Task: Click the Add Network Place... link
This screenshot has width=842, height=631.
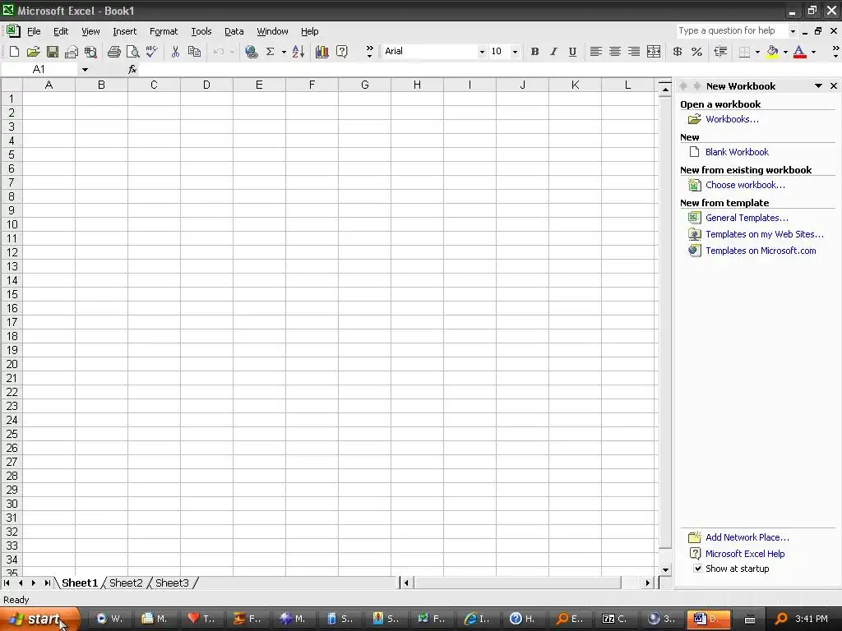Action: point(747,537)
